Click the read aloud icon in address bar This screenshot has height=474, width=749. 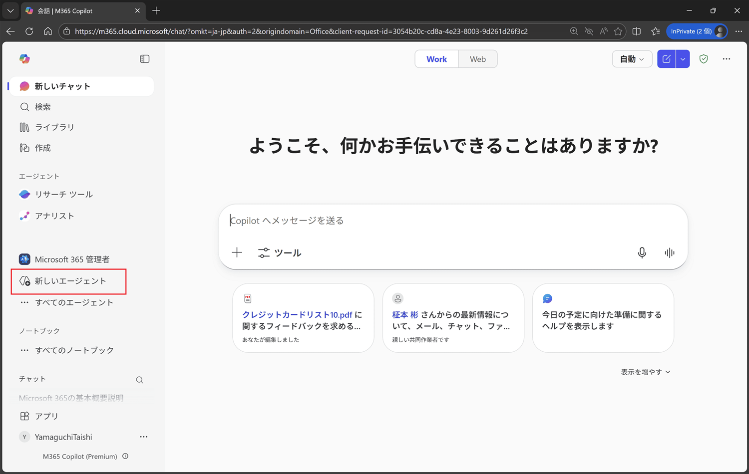pyautogui.click(x=604, y=31)
